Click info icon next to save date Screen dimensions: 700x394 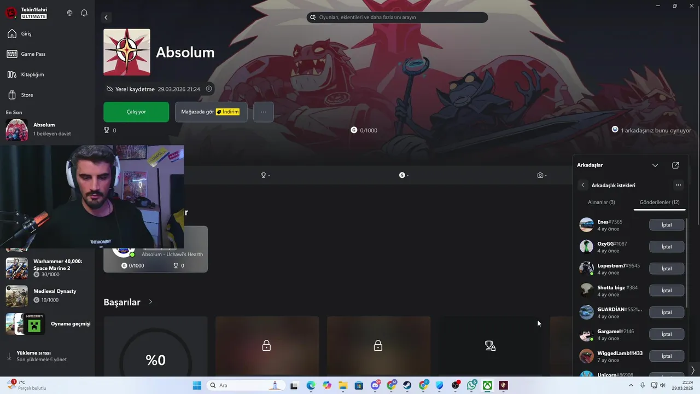click(209, 89)
